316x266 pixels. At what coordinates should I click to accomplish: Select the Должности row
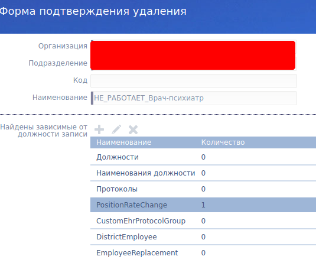tap(203, 157)
